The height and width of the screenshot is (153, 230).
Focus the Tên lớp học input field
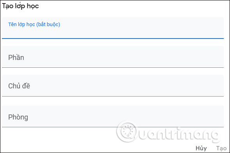click(x=113, y=28)
